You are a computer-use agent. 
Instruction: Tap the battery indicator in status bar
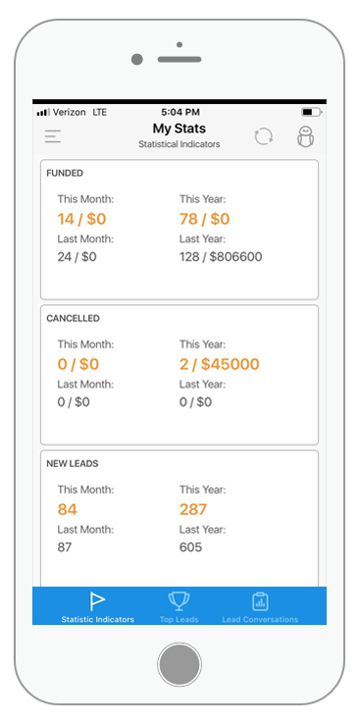(x=312, y=112)
